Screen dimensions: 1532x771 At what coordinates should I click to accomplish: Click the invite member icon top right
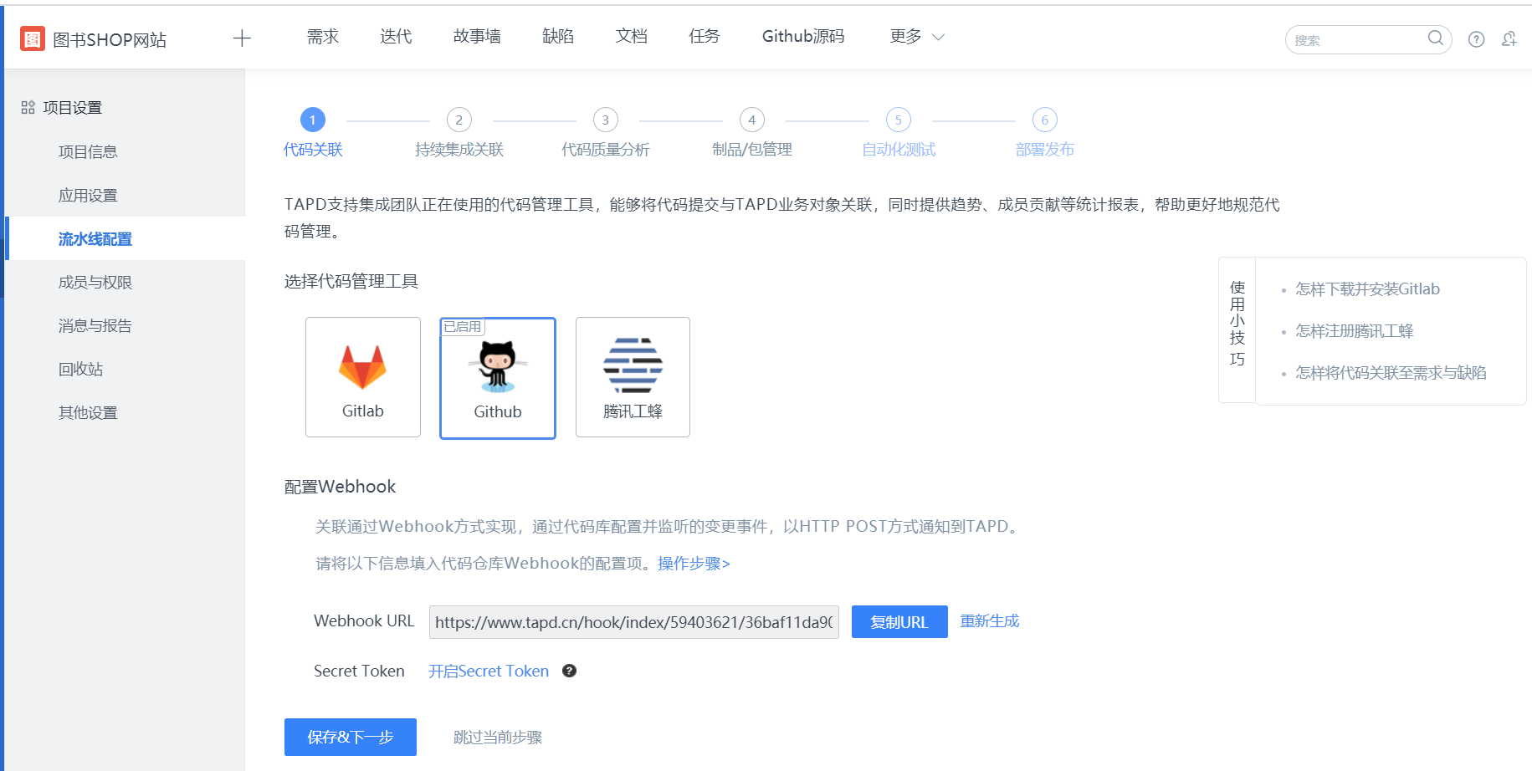[1509, 38]
